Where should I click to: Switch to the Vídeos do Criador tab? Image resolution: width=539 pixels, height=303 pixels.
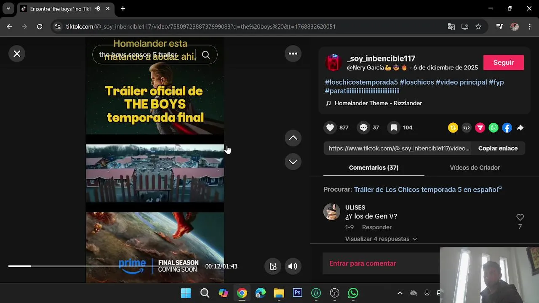point(475,167)
